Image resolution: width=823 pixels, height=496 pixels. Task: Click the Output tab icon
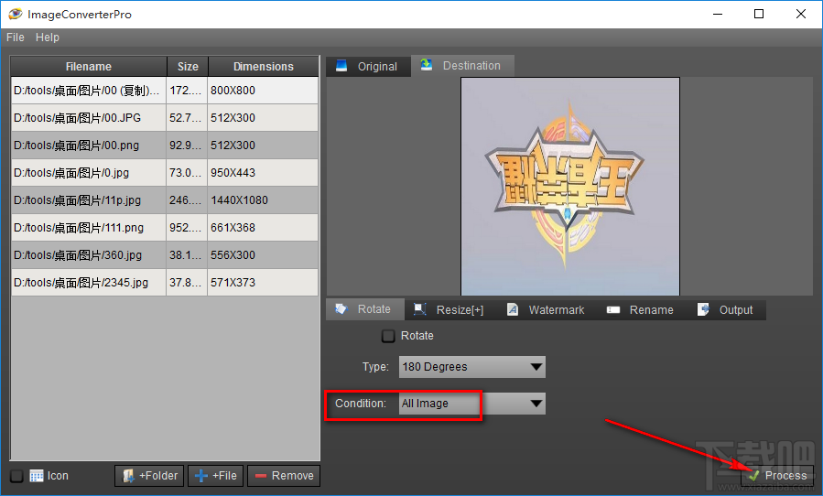pos(703,309)
